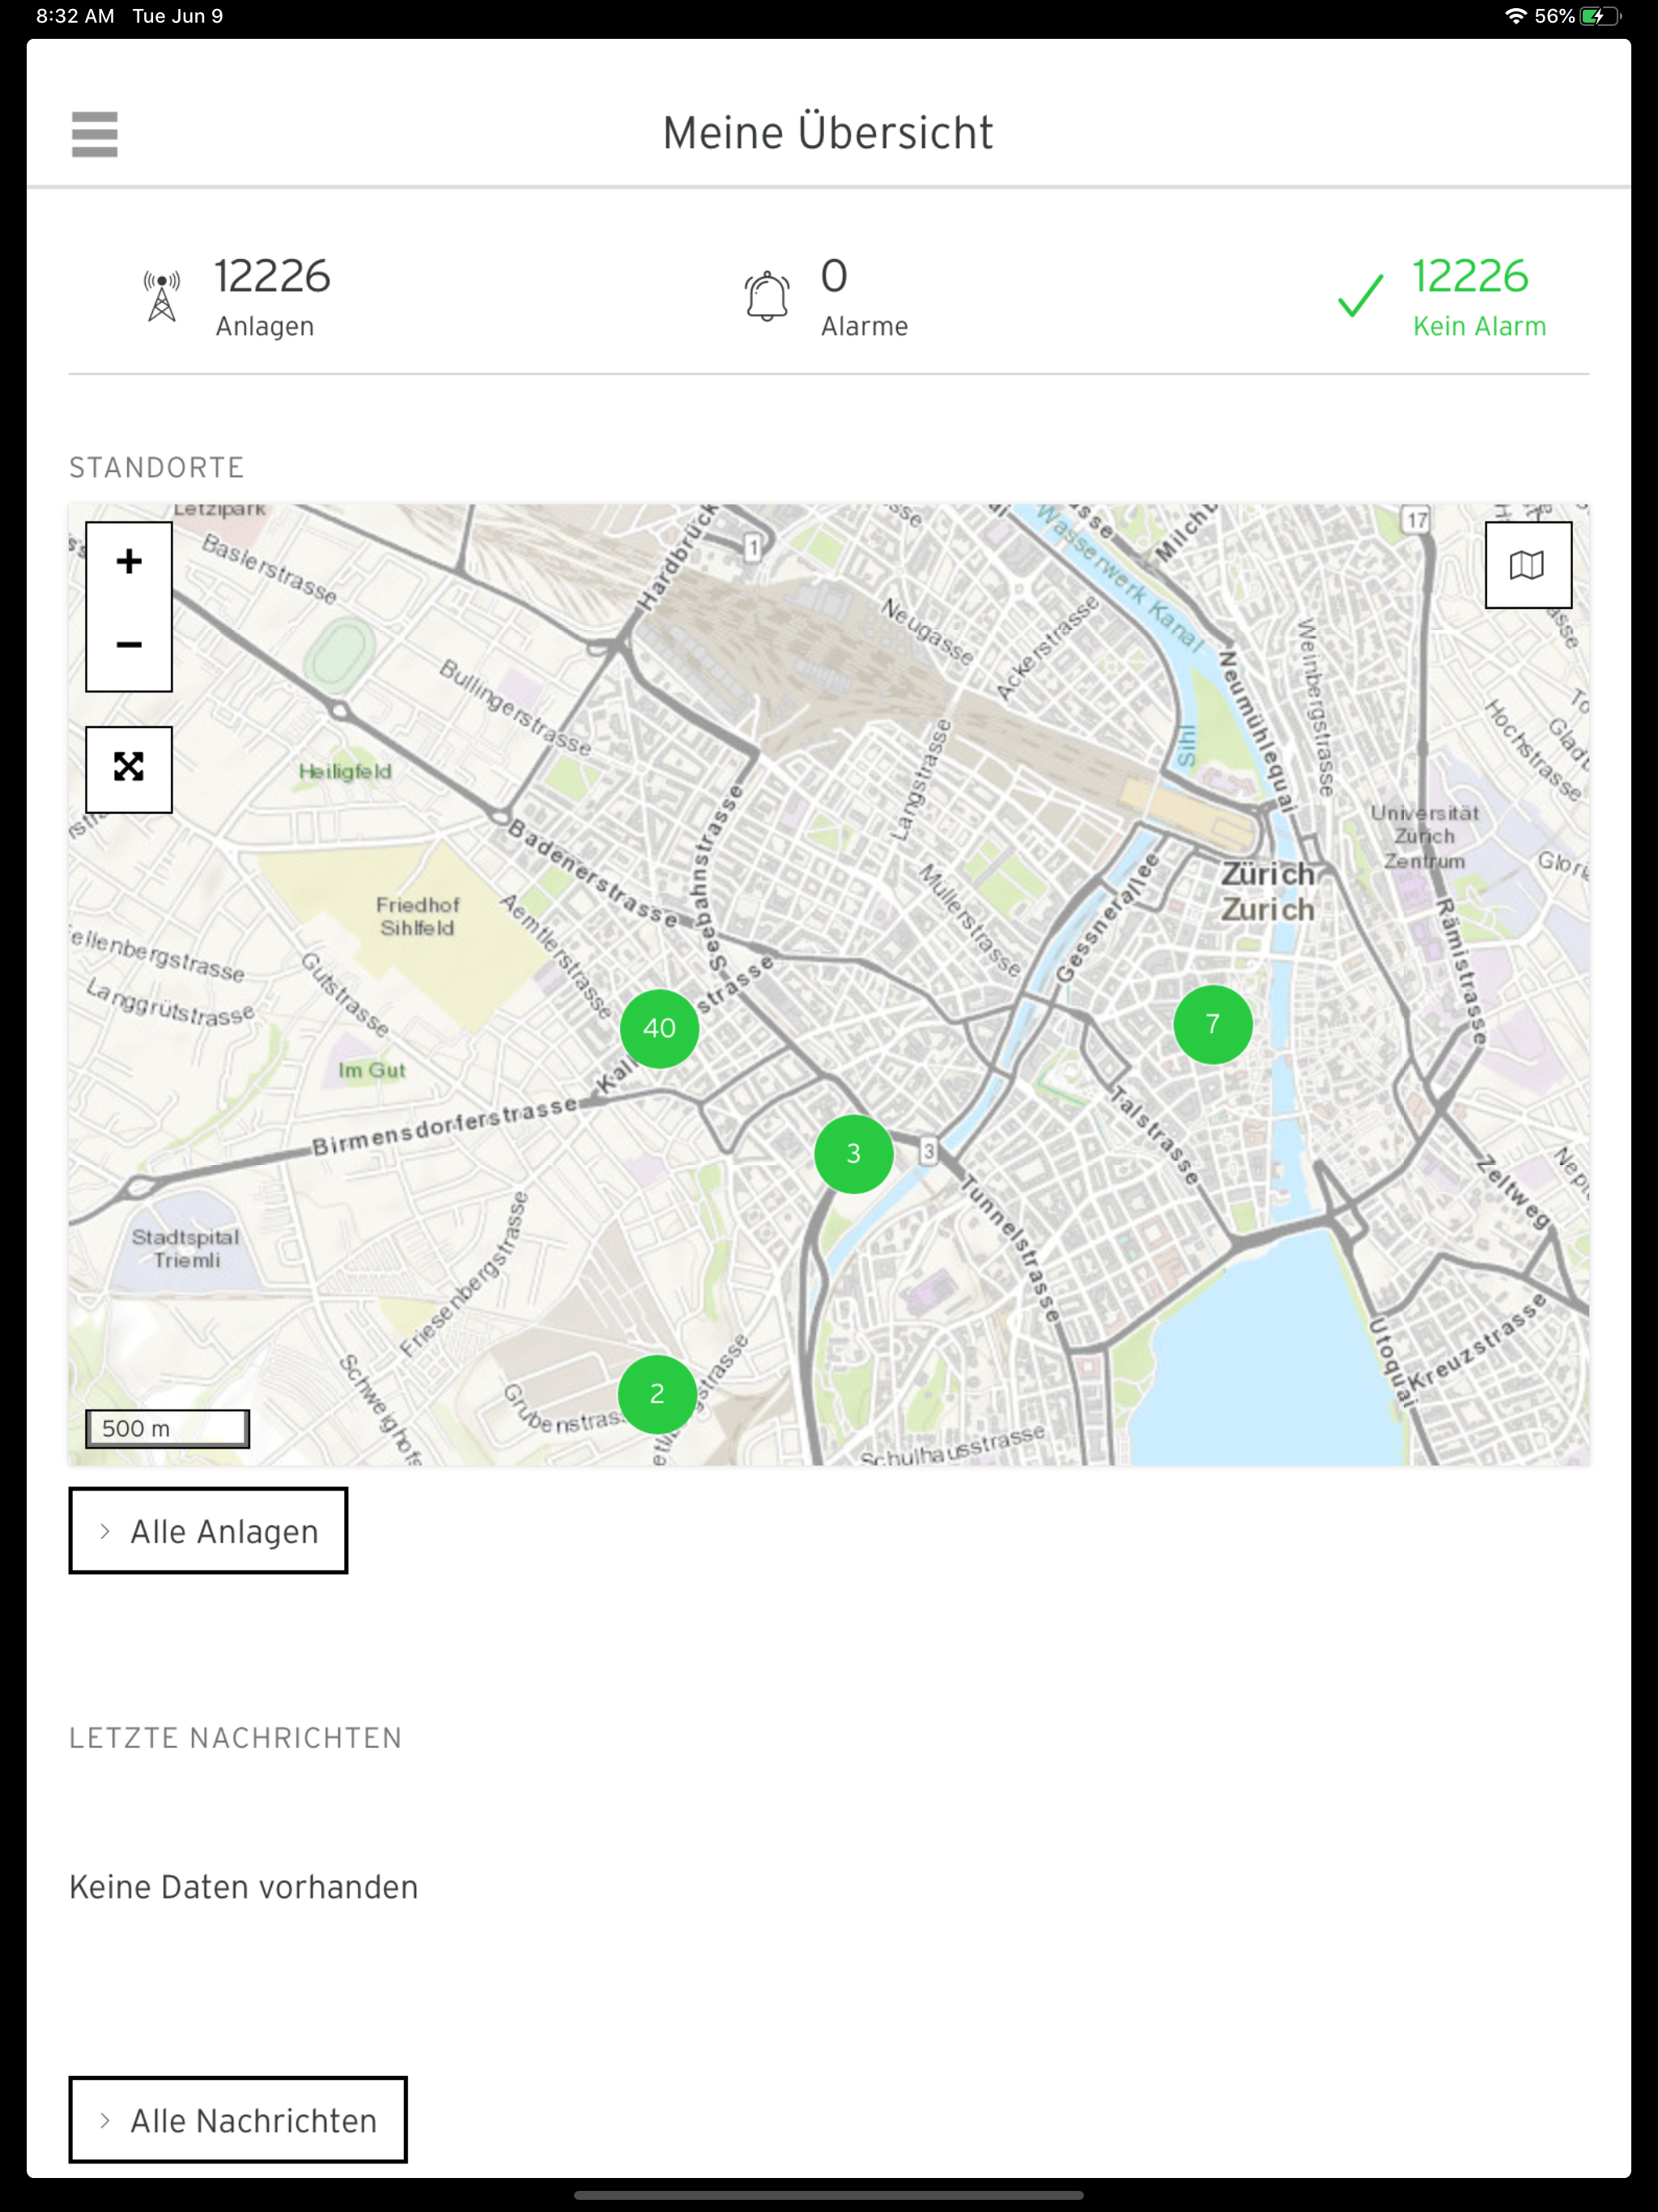Image resolution: width=1658 pixels, height=2212 pixels.
Task: Tap the green 12226 Kein Alarm count
Action: coord(1479,298)
